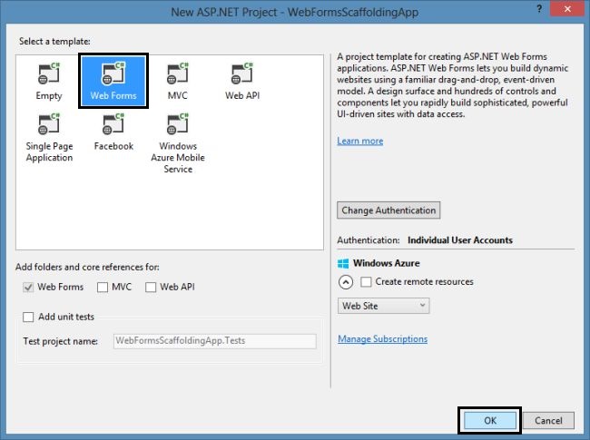This screenshot has height=440, width=590.
Task: Click the Individual User Accounts text
Action: pyautogui.click(x=460, y=240)
